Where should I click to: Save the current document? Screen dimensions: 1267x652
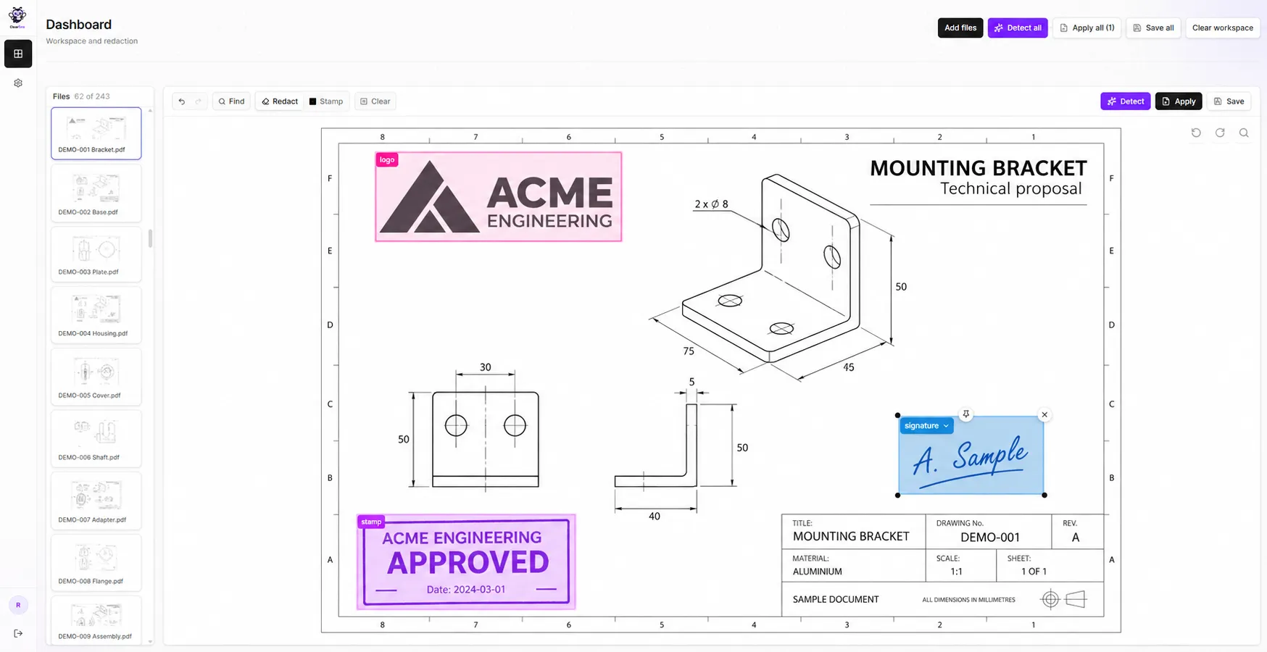pyautogui.click(x=1229, y=101)
